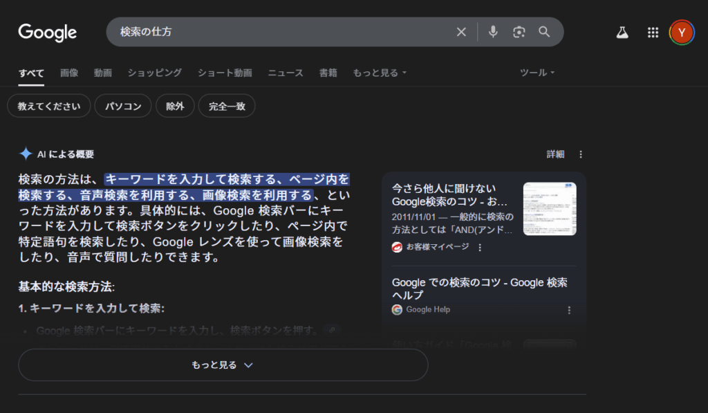The width and height of the screenshot is (708, 413).
Task: Expand AI overview with もっと見る button
Action: click(x=223, y=365)
